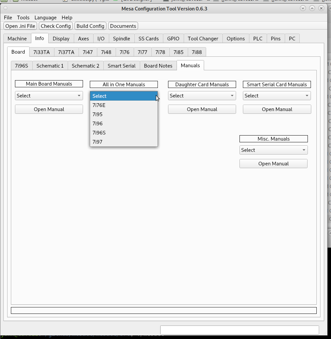Choose 7i96S from the dropdown list
This screenshot has height=339, width=331.
(x=124, y=133)
